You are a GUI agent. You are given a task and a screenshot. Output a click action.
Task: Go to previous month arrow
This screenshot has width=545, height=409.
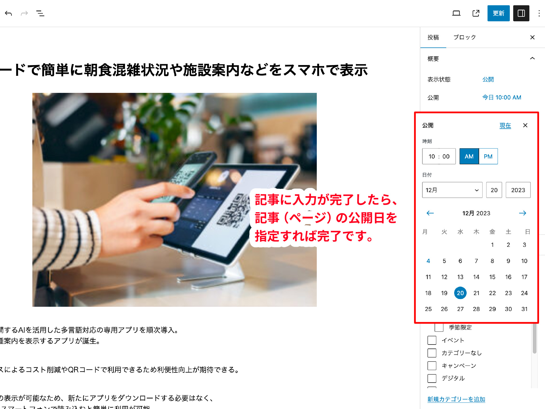tap(430, 213)
